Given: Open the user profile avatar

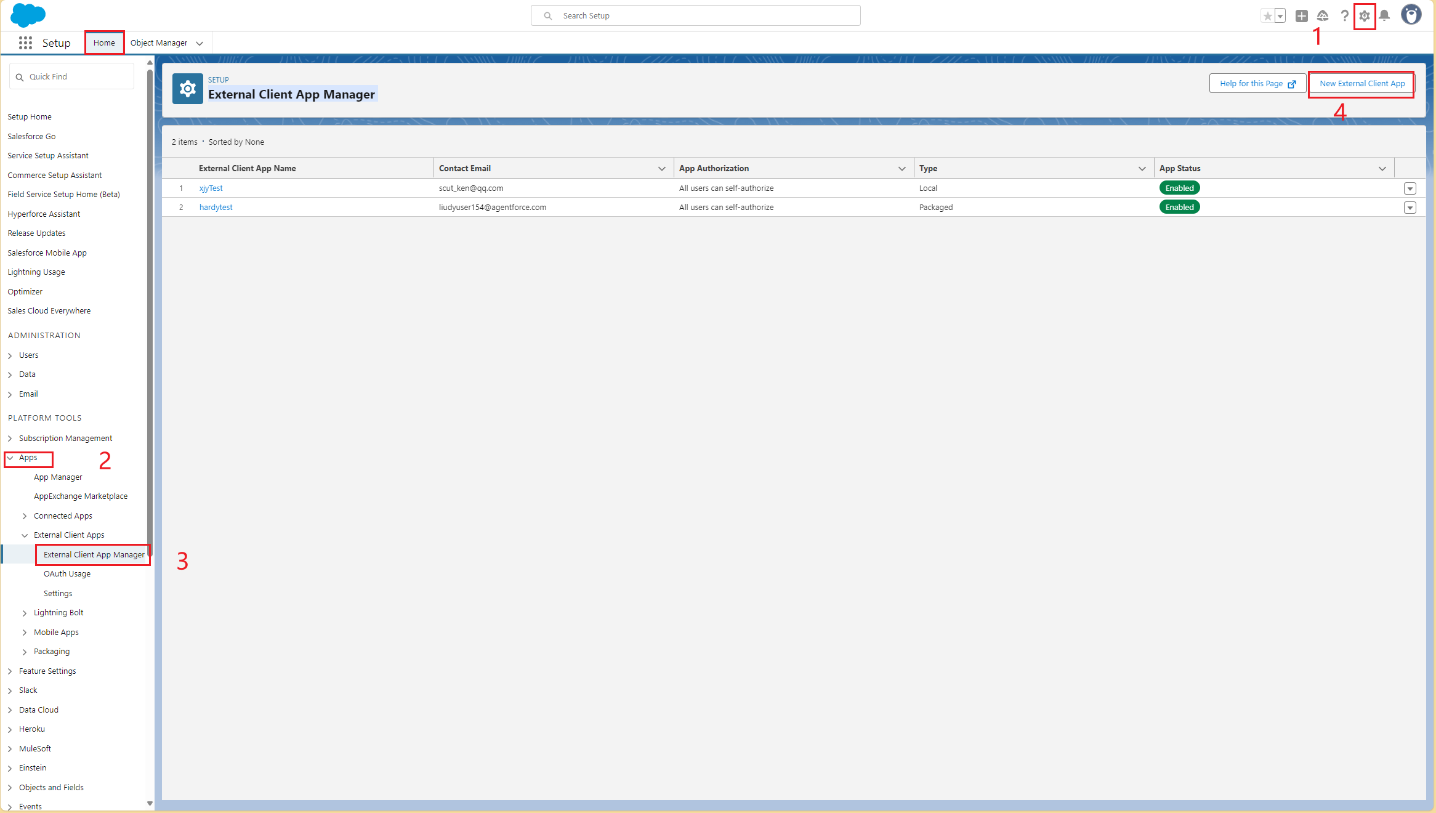Looking at the screenshot, I should pos(1411,15).
